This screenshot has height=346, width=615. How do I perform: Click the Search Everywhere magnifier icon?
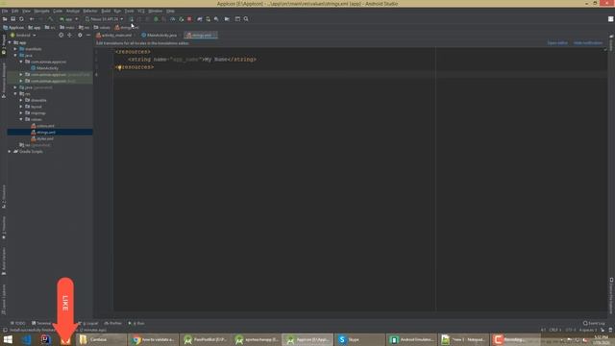click(246, 19)
